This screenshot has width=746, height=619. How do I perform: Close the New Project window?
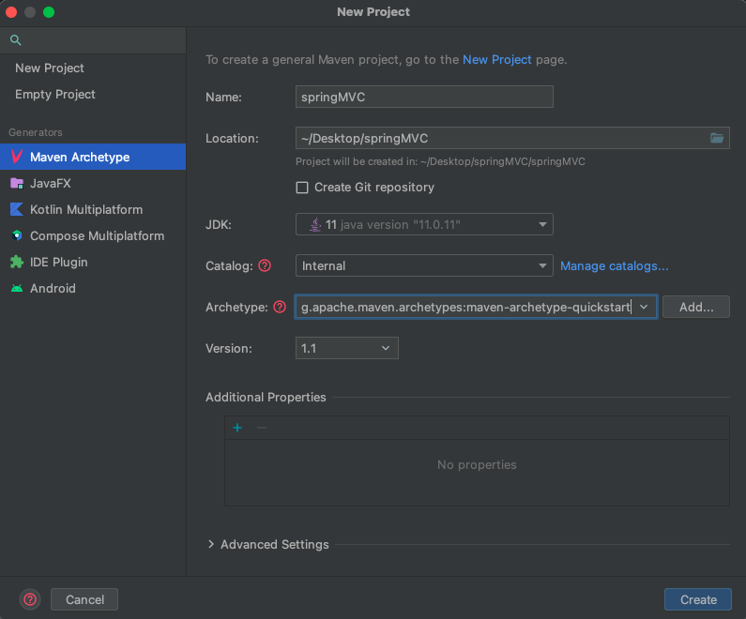click(11, 12)
